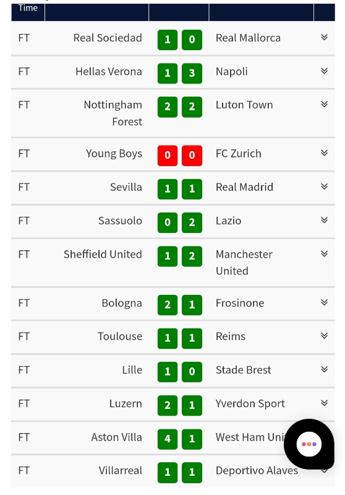This screenshot has width=345, height=495.
Task: Expand Sevilla vs Real Madrid match details
Action: coord(324,186)
